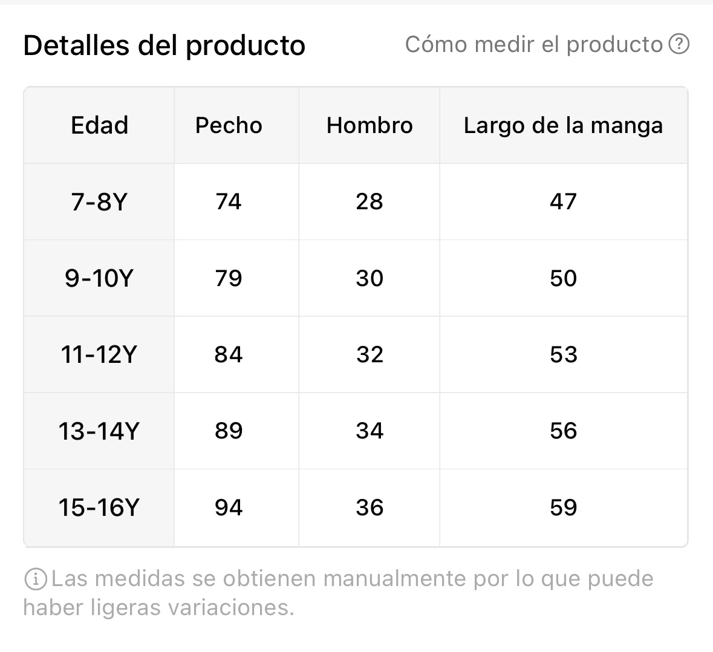
Task: Select the 'Largo de la manga' header
Action: (x=564, y=125)
